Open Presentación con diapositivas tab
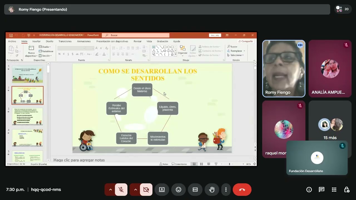 (112, 41)
